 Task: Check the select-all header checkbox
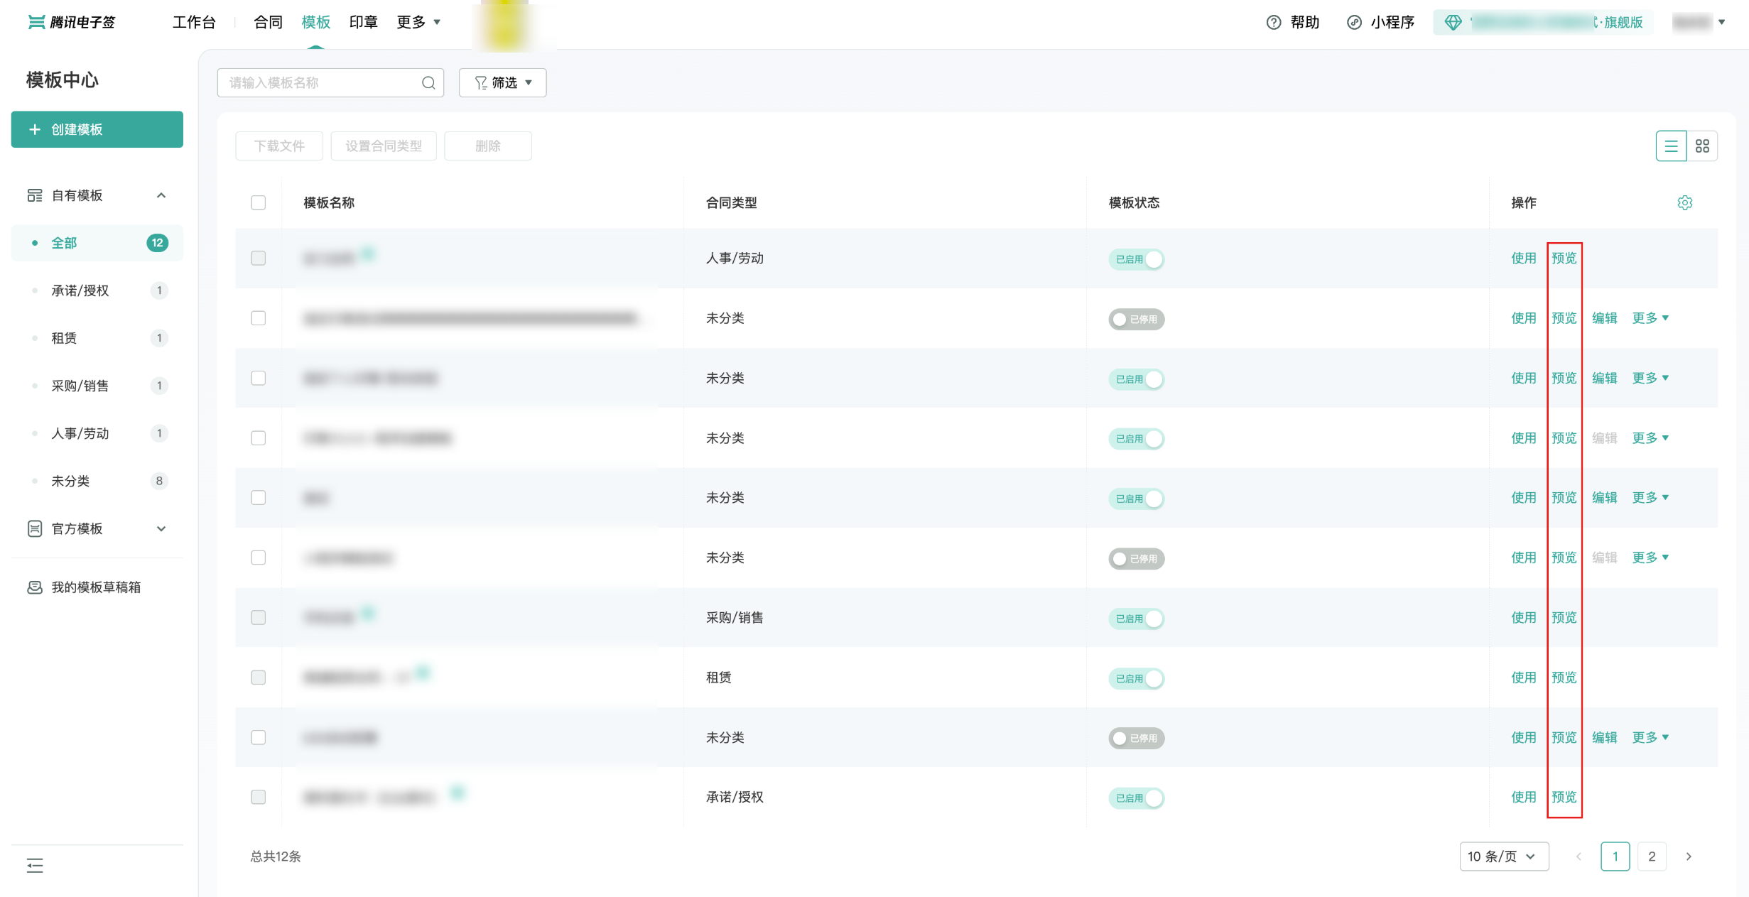click(259, 203)
